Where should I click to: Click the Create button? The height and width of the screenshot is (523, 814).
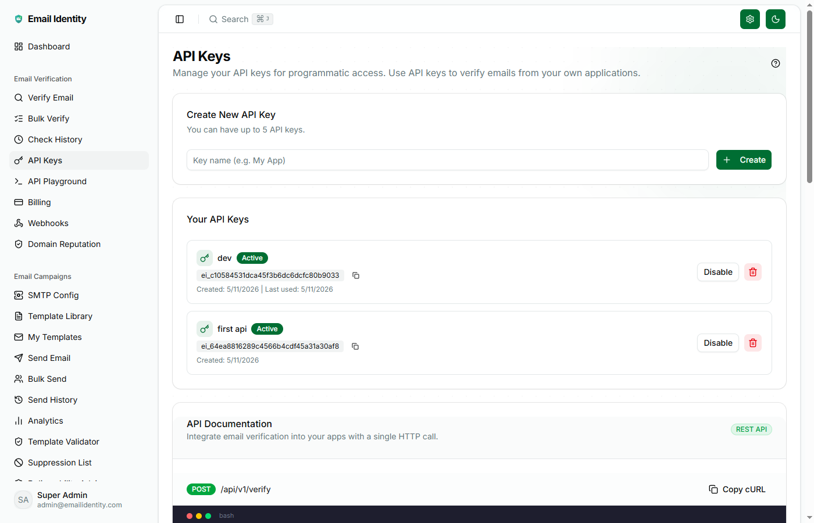744,160
